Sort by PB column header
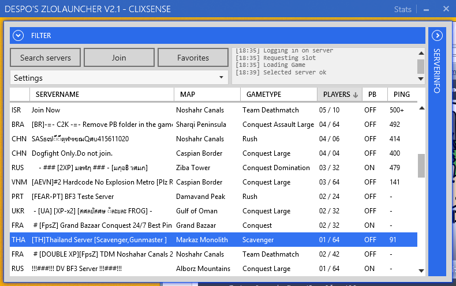The image size is (456, 286). [x=375, y=95]
